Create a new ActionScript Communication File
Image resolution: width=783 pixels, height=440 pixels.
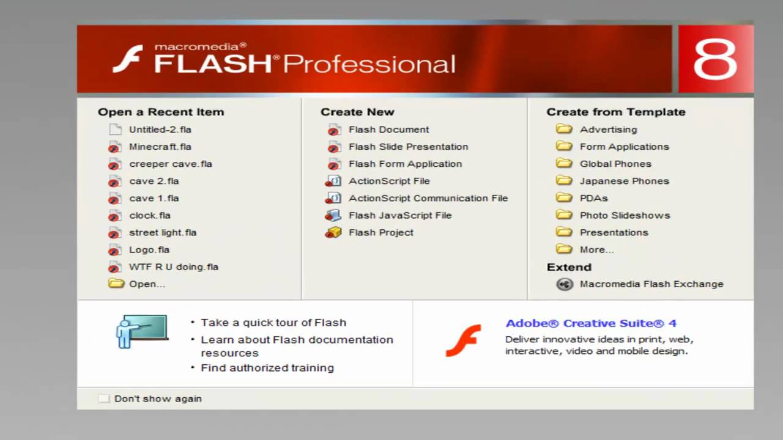[x=428, y=198]
